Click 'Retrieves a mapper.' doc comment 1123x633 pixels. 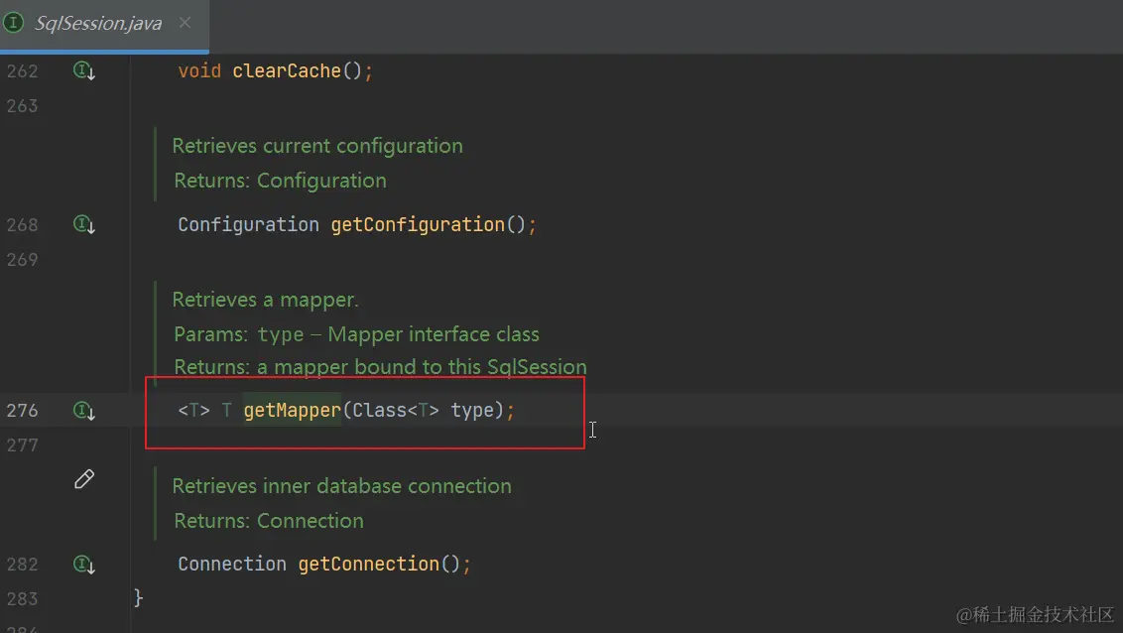[x=265, y=300]
